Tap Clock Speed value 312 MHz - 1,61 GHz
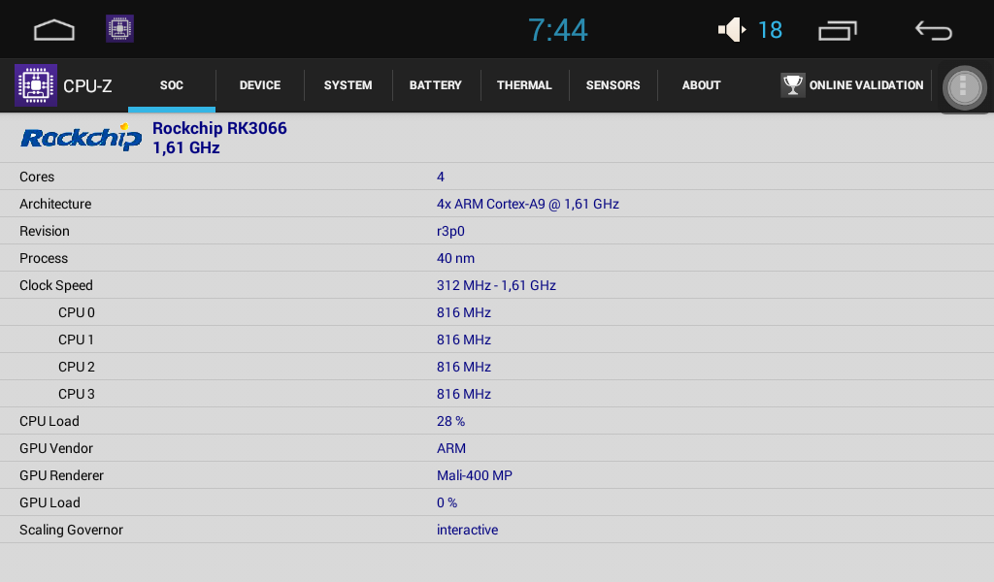Viewport: 994px width, 582px height. 496,285
